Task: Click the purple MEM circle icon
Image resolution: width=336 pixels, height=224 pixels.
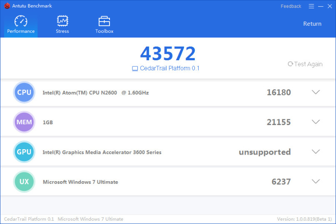Action: coord(24,122)
